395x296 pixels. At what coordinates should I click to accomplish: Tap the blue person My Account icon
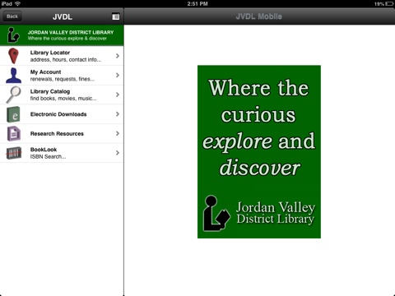coord(13,76)
